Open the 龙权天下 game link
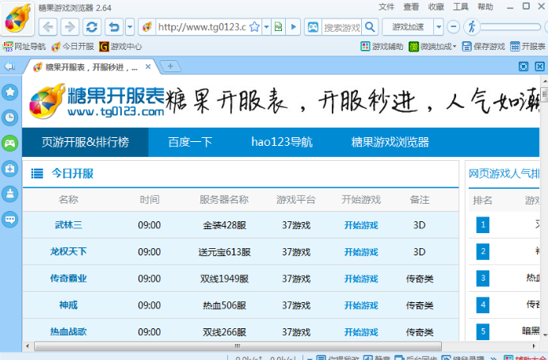 point(68,251)
